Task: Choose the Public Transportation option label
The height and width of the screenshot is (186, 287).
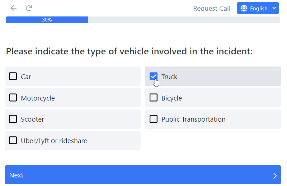Action: [193, 119]
